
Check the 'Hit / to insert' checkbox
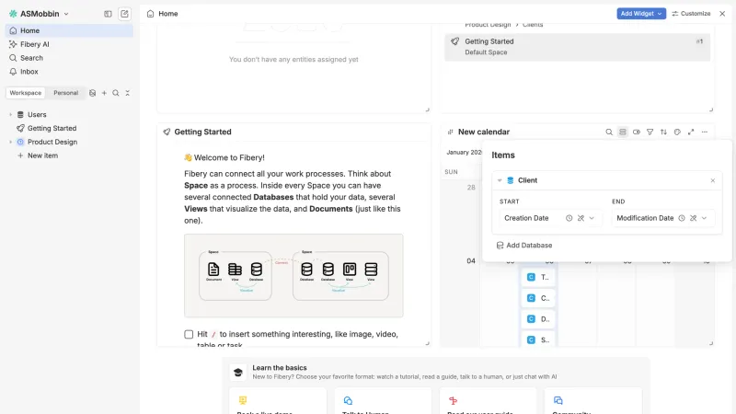point(189,334)
